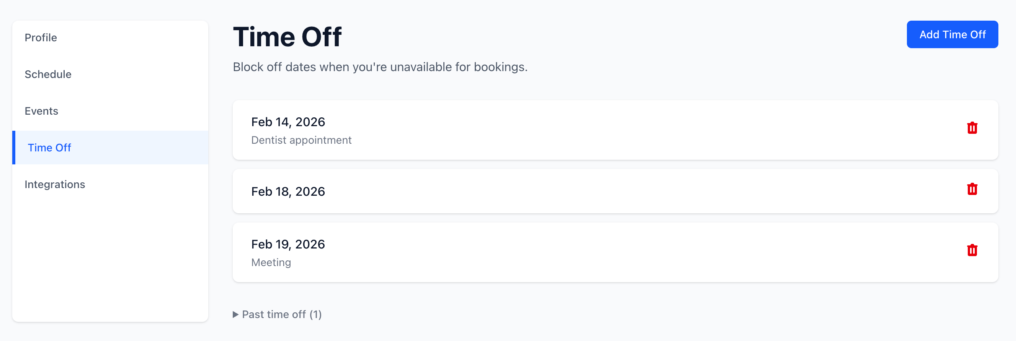Click the 'Dentist appointment' reason text

[301, 140]
